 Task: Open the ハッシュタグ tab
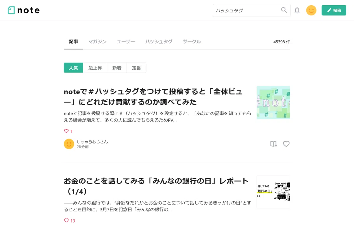[159, 42]
